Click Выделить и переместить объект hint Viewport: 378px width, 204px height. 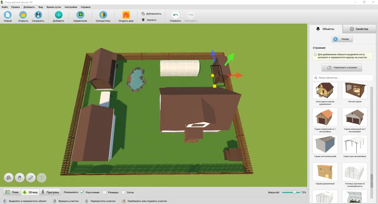tap(25, 201)
